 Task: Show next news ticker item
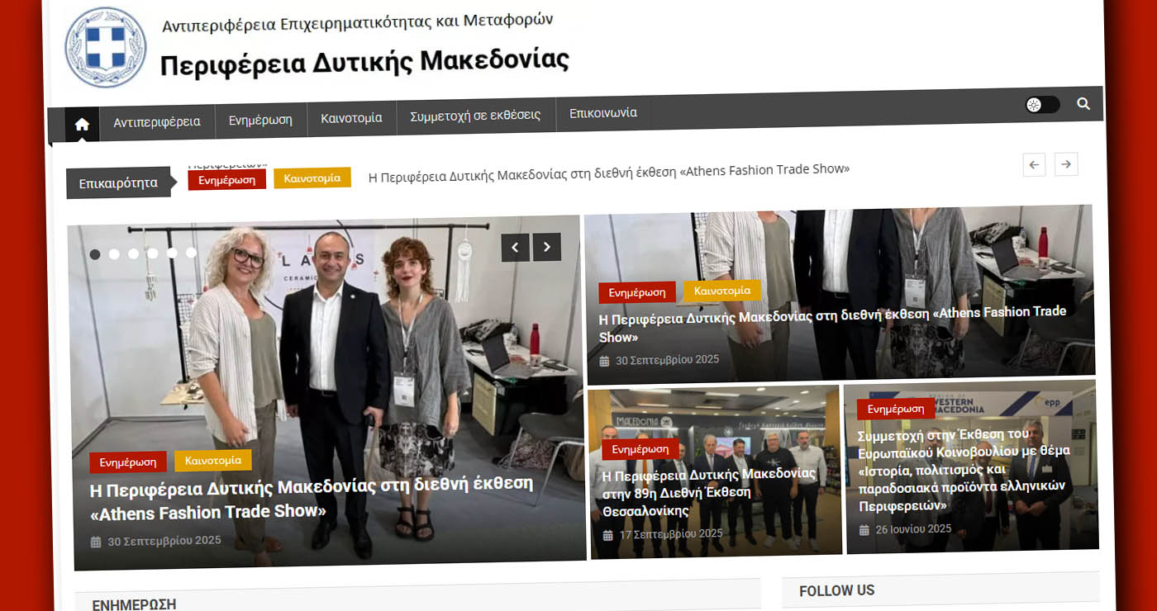tap(1066, 164)
